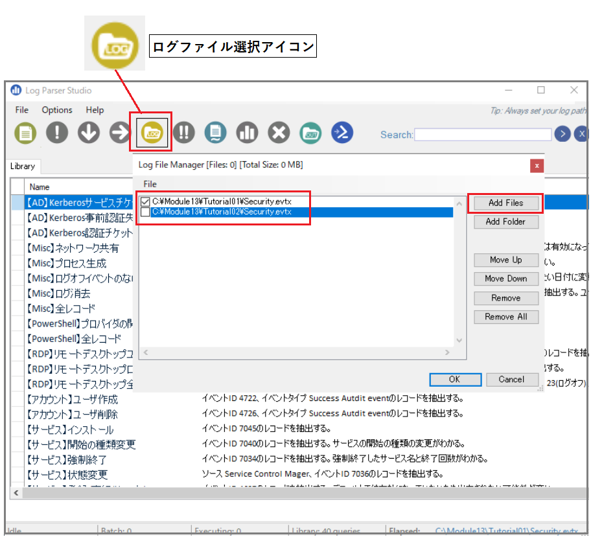Viewport: 591px width, 537px height.
Task: Click the file list scroll left arrow
Action: pyautogui.click(x=146, y=352)
